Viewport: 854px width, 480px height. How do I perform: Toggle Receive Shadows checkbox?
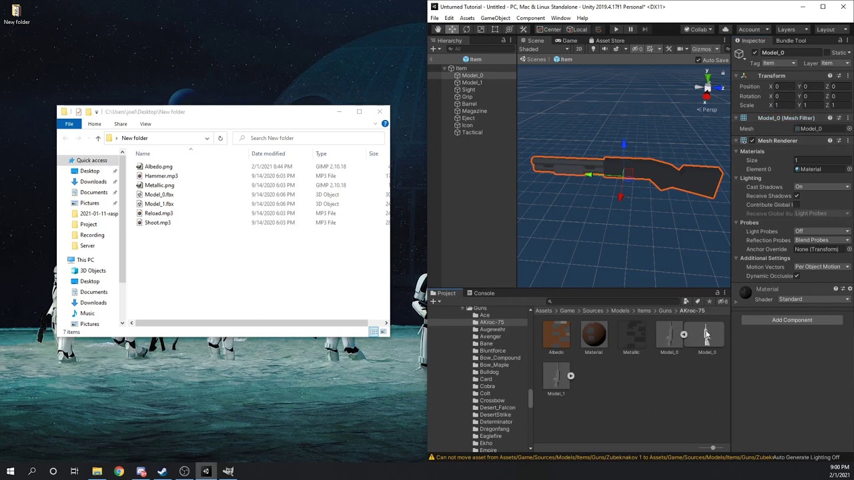(x=797, y=196)
